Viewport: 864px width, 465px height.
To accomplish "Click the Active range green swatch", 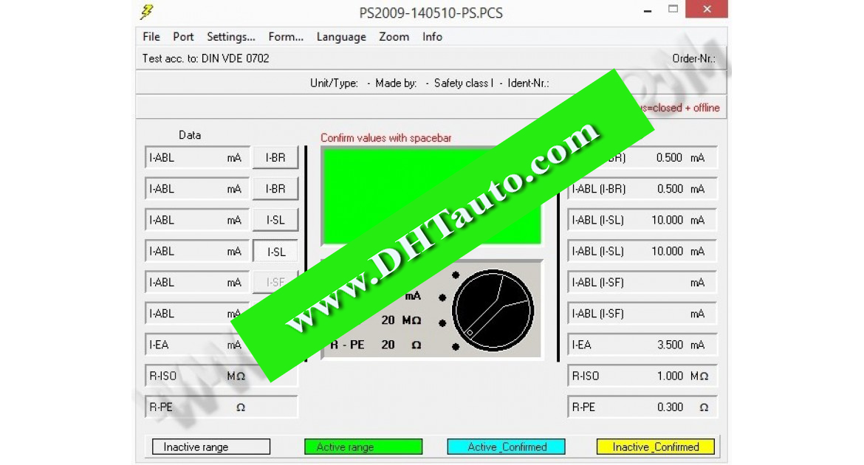I will point(363,446).
